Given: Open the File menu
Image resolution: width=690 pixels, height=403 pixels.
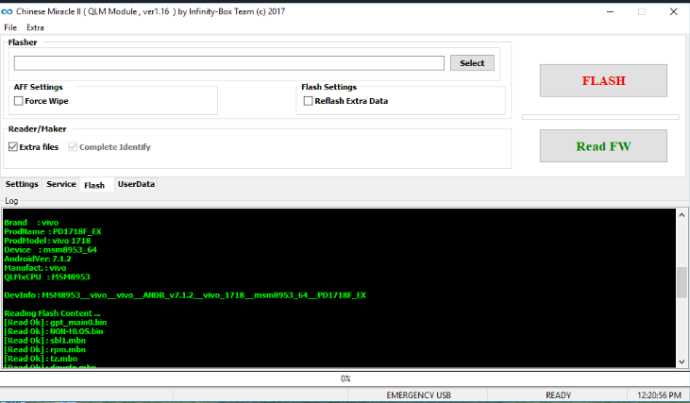Looking at the screenshot, I should pyautogui.click(x=10, y=27).
